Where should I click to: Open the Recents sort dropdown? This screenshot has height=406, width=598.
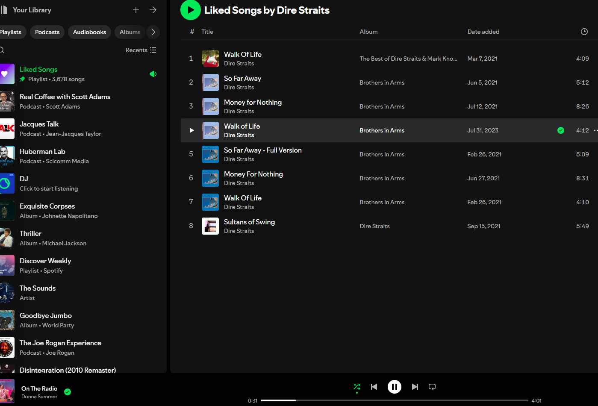click(x=141, y=50)
